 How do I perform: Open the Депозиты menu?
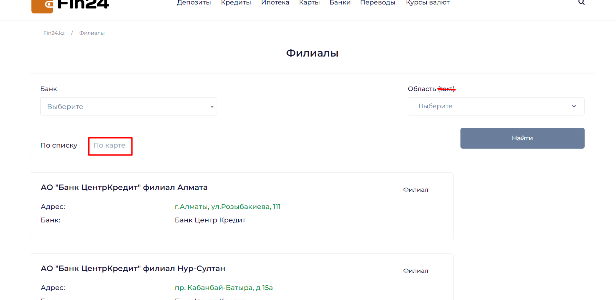point(194,3)
